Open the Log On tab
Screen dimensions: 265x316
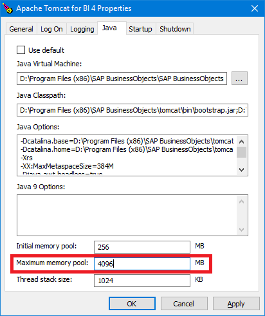click(51, 29)
